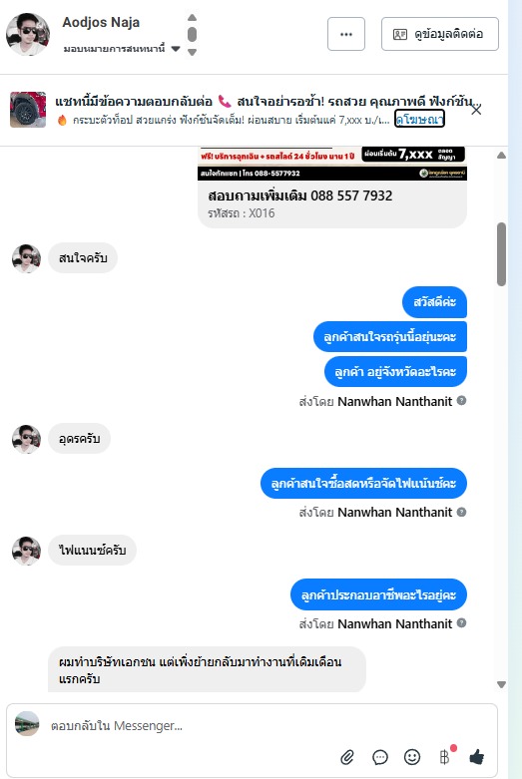522x779 pixels.
Task: Click the baht payment request icon
Action: tap(445, 757)
